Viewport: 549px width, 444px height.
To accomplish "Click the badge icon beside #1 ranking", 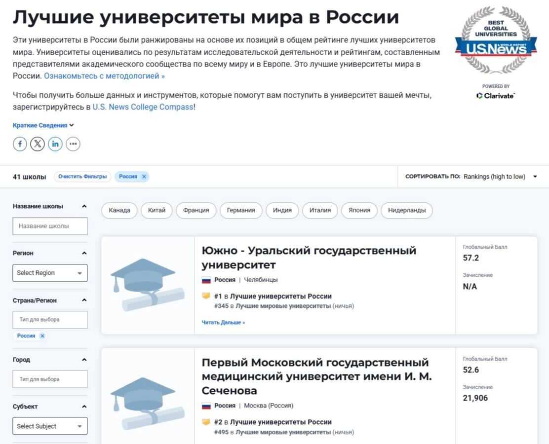I will [x=206, y=296].
